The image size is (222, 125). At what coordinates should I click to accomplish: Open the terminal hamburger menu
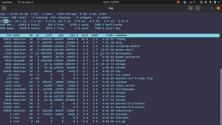coord(197,8)
